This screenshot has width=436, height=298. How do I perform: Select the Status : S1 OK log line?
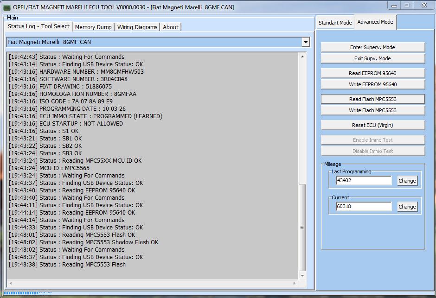click(44, 131)
